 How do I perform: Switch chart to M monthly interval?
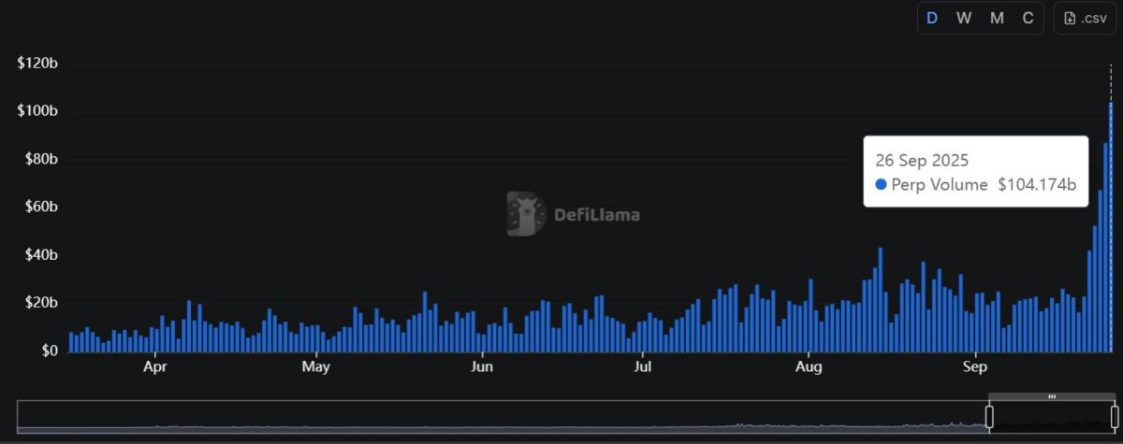coord(997,19)
